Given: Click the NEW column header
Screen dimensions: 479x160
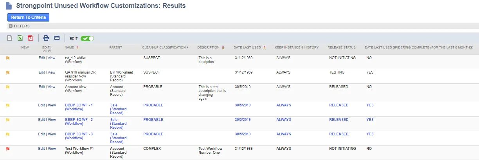Looking at the screenshot, I should (25, 47).
